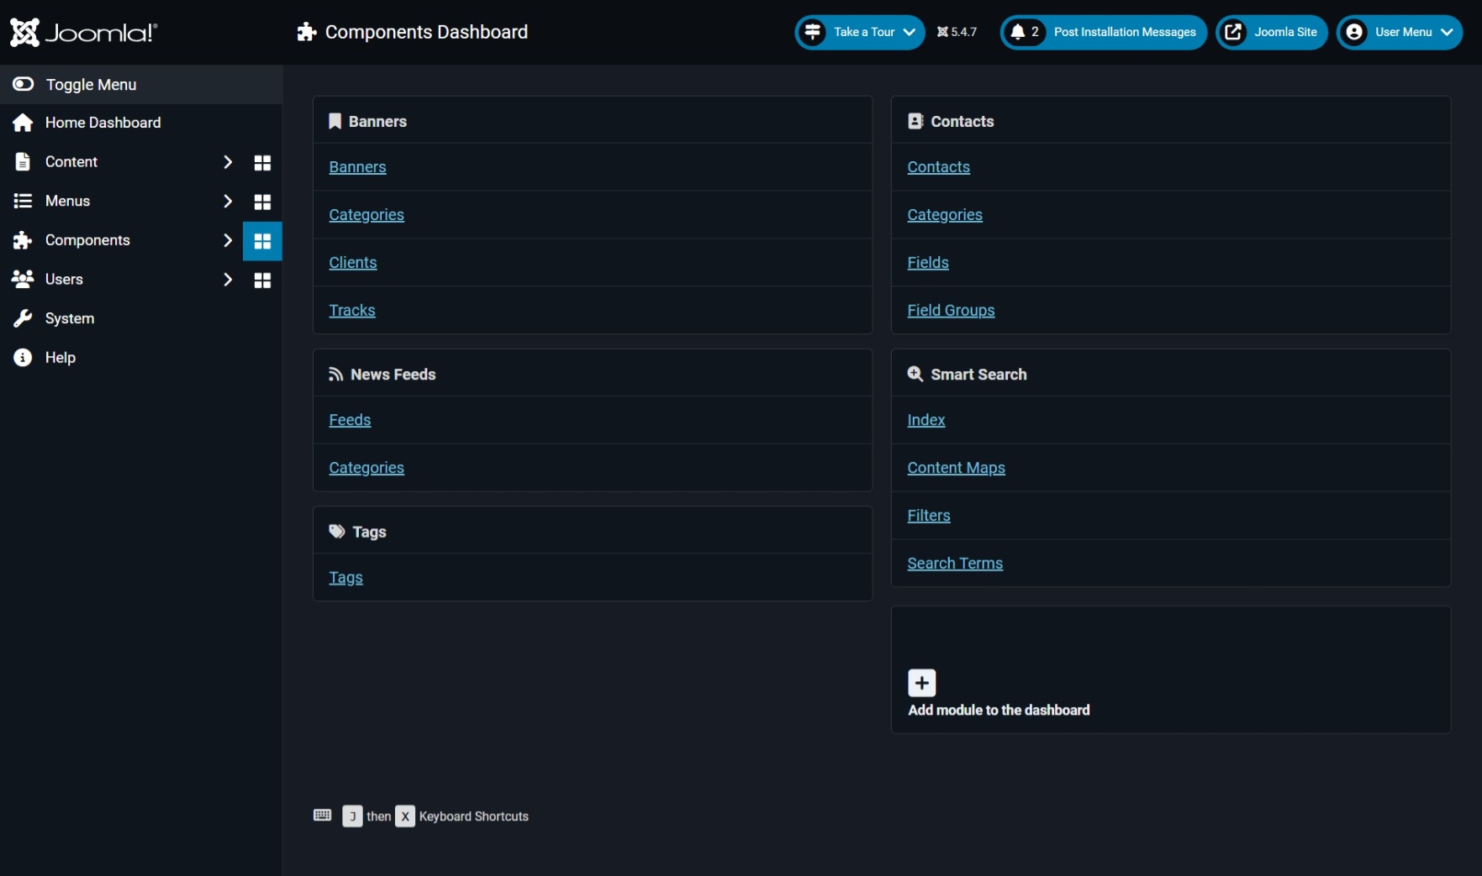Open Menus dashboard grid icon
1482x876 pixels.
pos(262,202)
